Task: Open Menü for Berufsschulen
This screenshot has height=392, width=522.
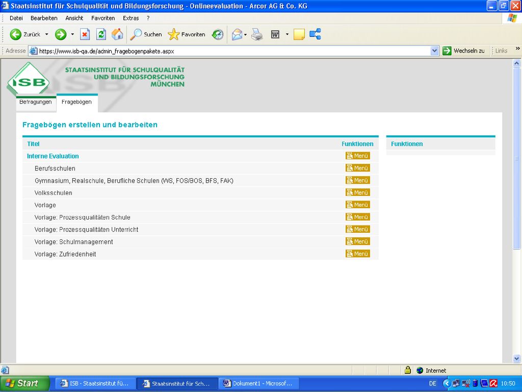Action: point(357,168)
